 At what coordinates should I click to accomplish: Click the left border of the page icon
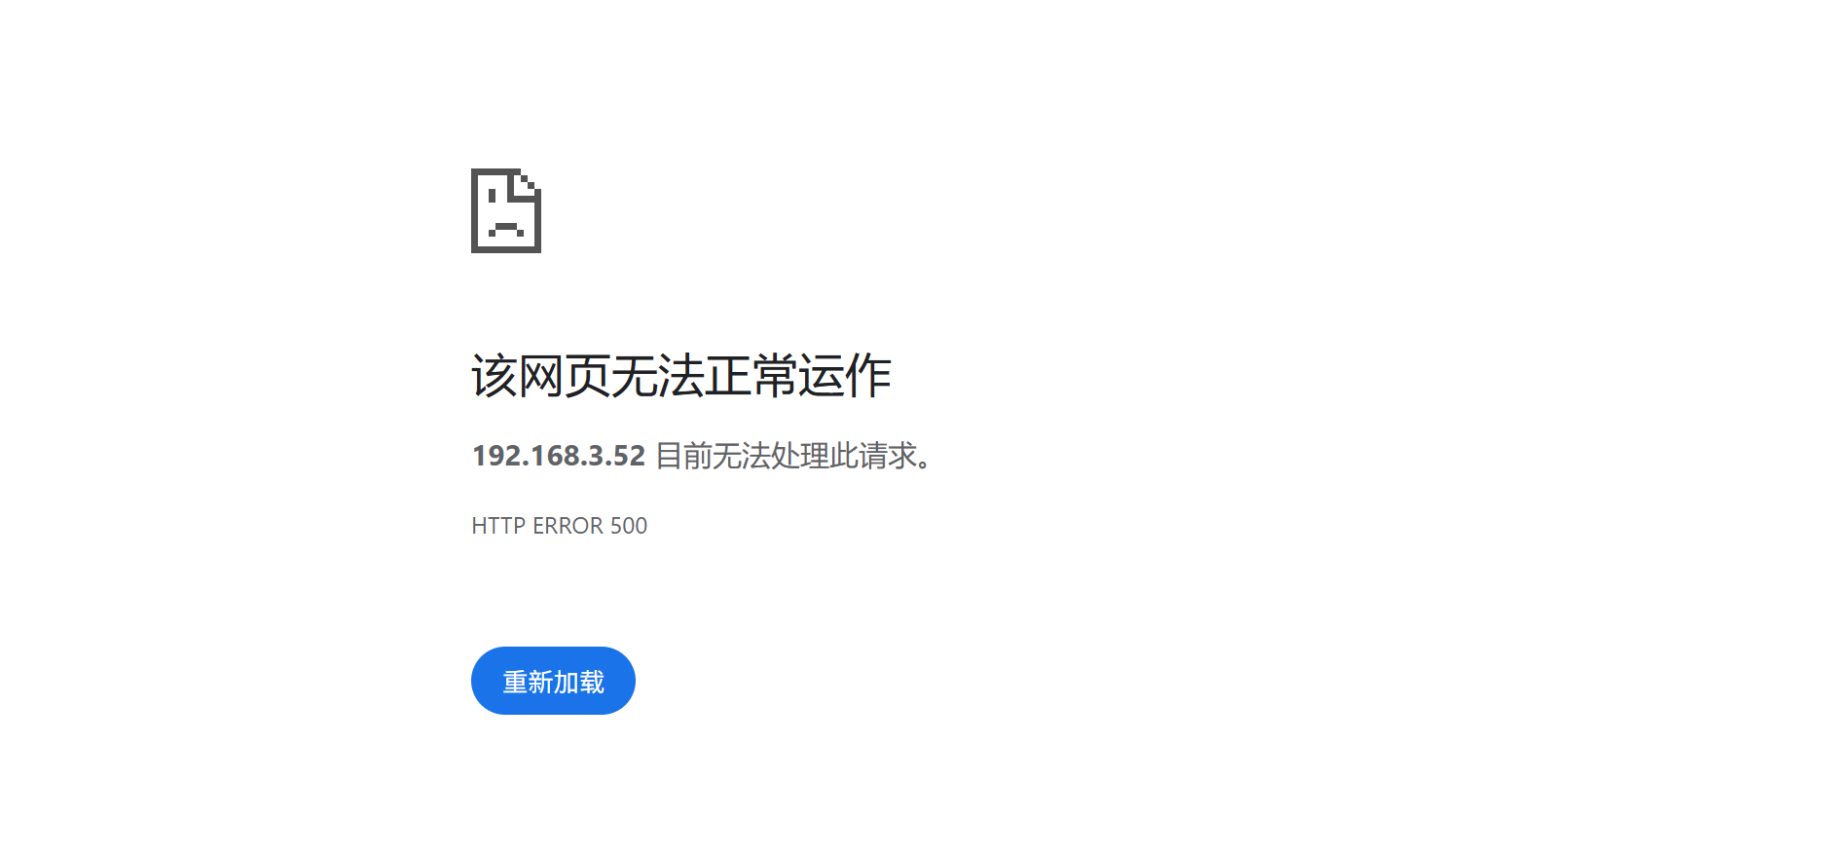(475, 210)
